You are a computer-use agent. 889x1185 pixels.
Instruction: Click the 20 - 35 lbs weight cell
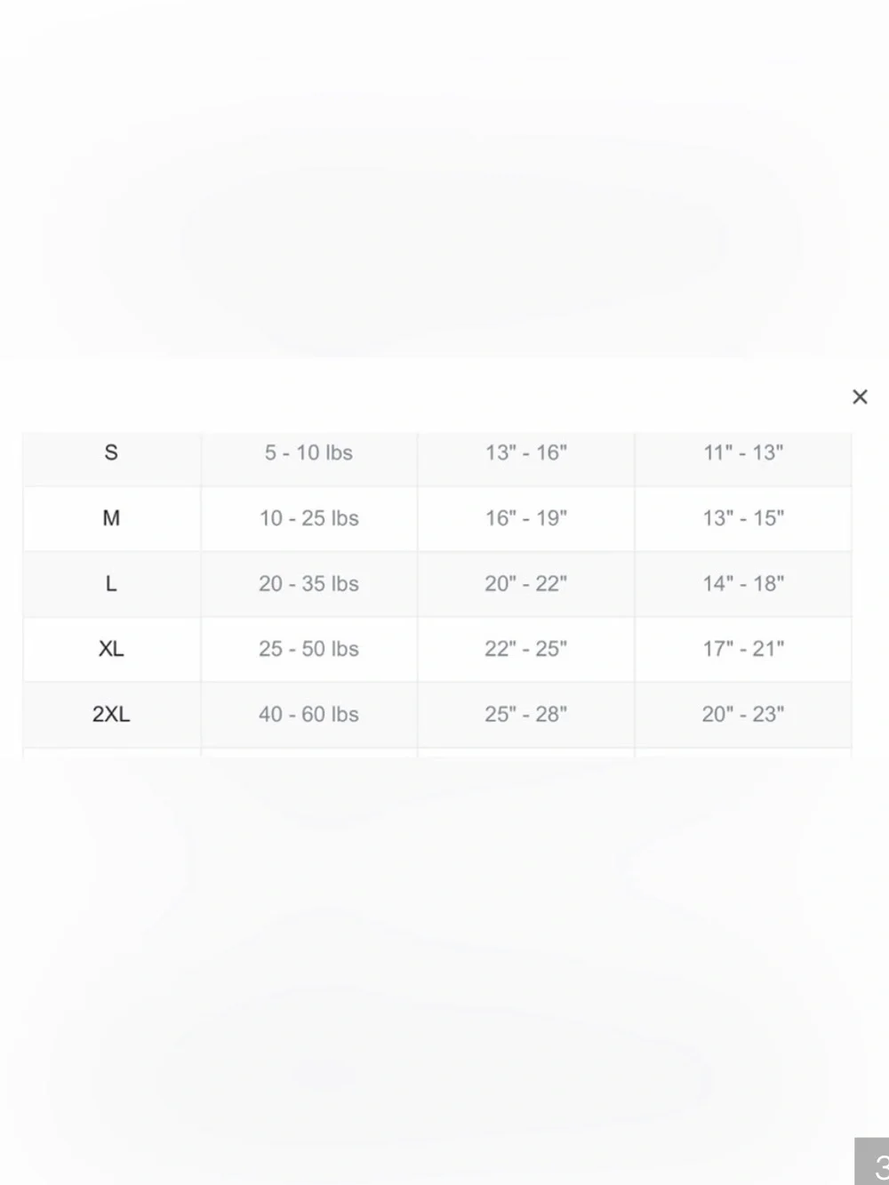308,584
